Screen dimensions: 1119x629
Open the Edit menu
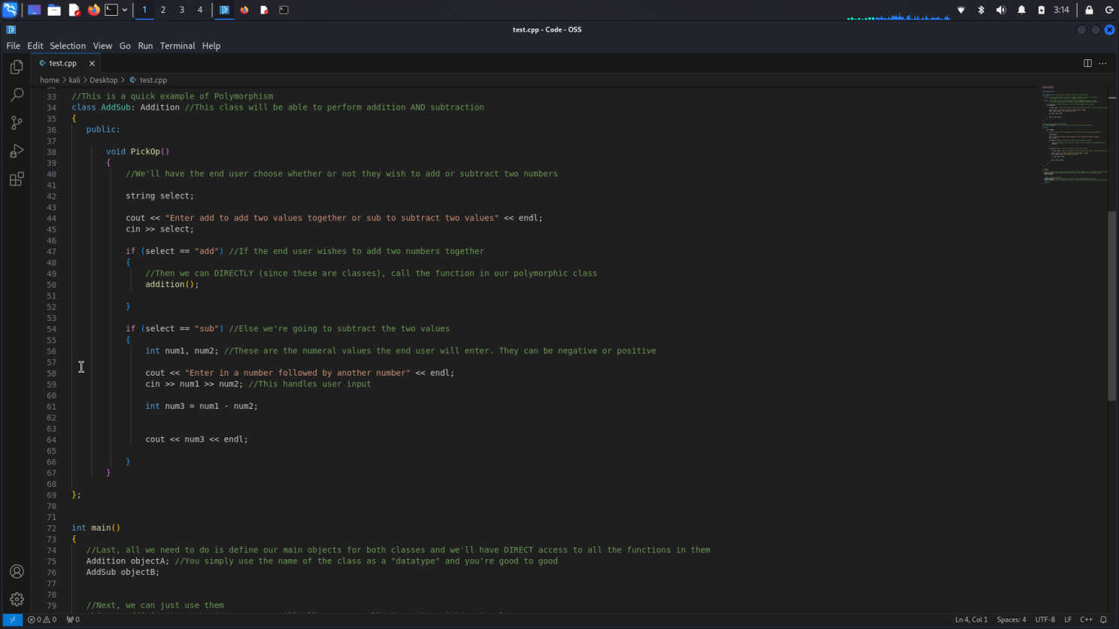click(35, 46)
